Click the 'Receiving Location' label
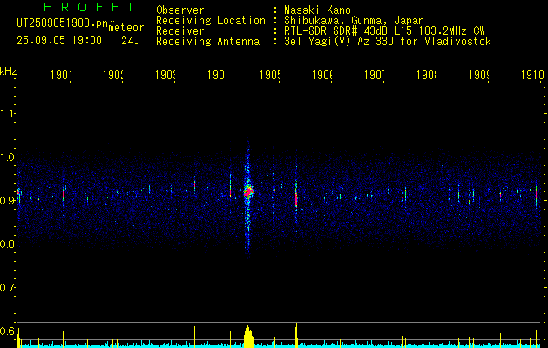This screenshot has height=348, width=548. [x=211, y=21]
